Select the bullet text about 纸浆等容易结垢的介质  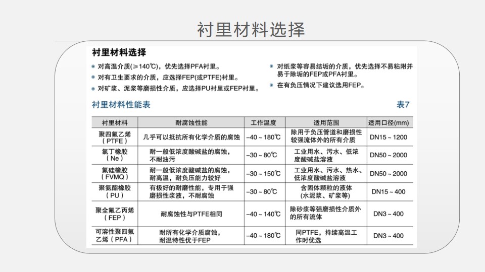[345, 70]
